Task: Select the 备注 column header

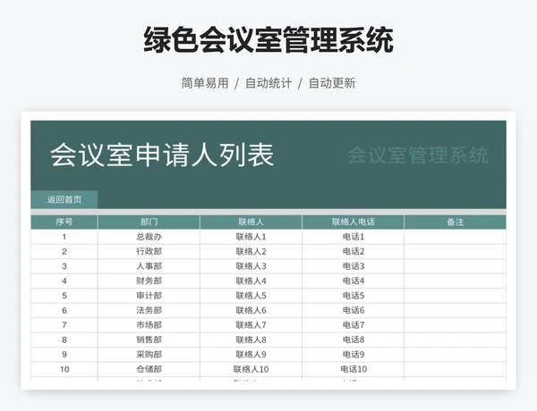Action: tap(456, 222)
